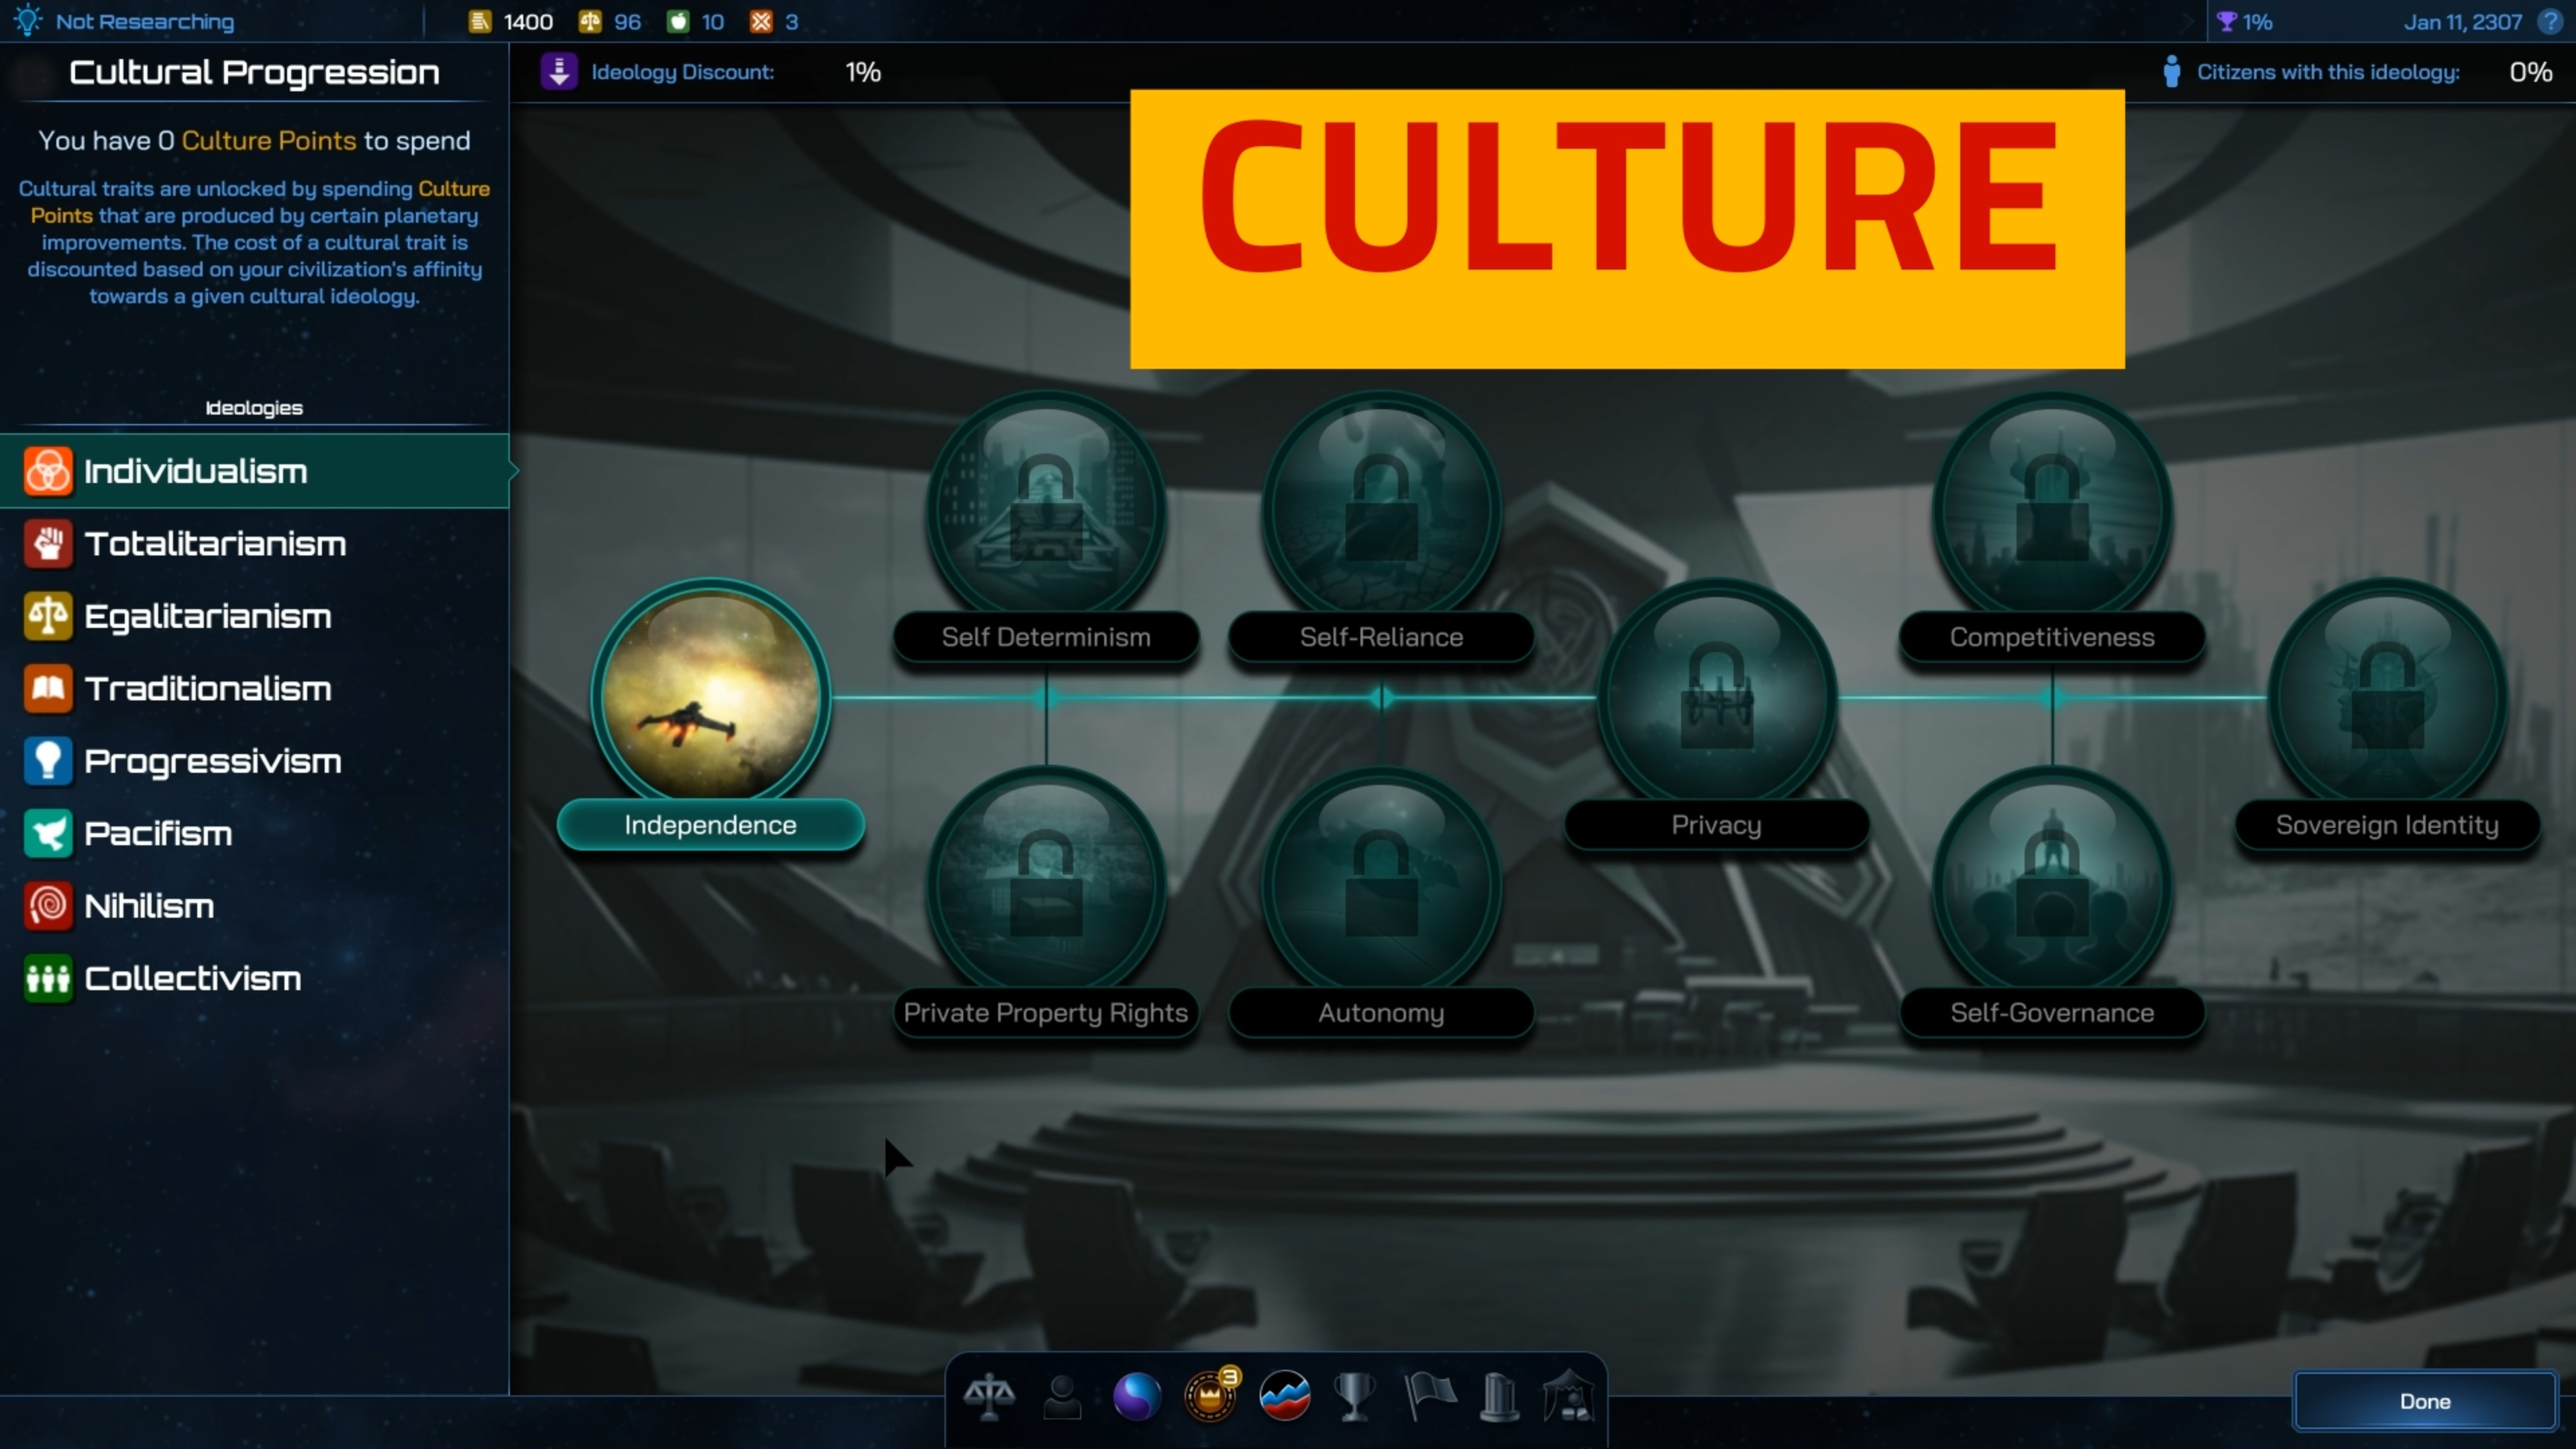
Task: Select the Totalitarianism ideology
Action: pos(215,544)
